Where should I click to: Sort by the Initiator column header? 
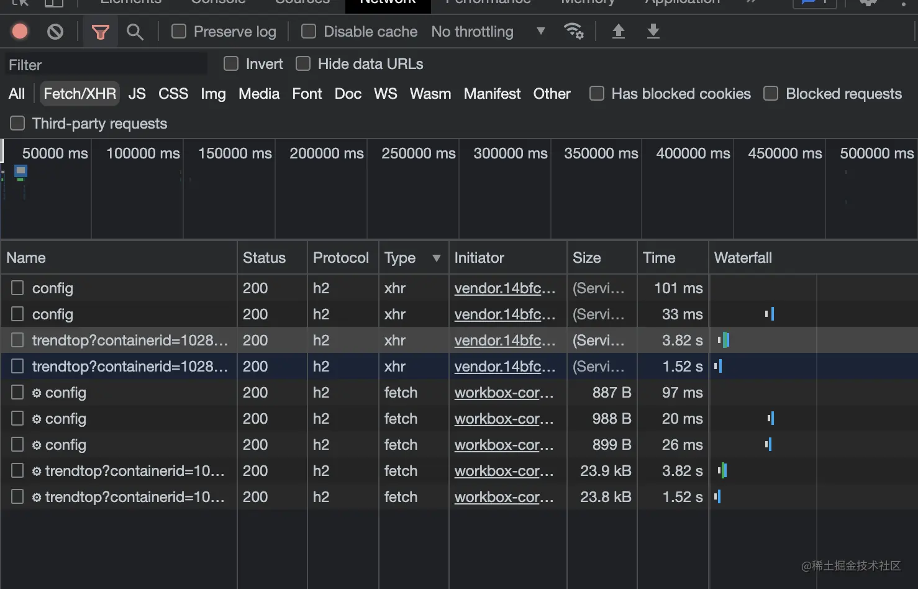pyautogui.click(x=507, y=258)
